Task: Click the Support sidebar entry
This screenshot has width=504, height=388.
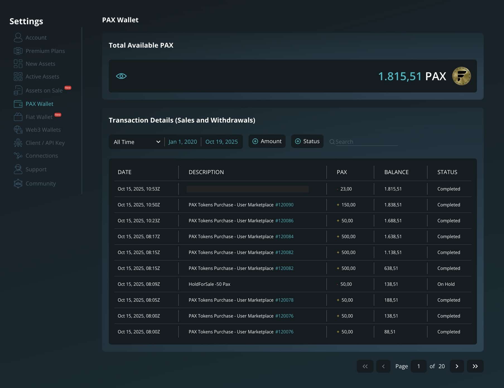Action: coord(36,169)
